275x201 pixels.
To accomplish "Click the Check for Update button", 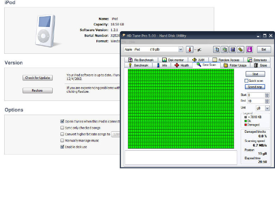I will point(37,78).
